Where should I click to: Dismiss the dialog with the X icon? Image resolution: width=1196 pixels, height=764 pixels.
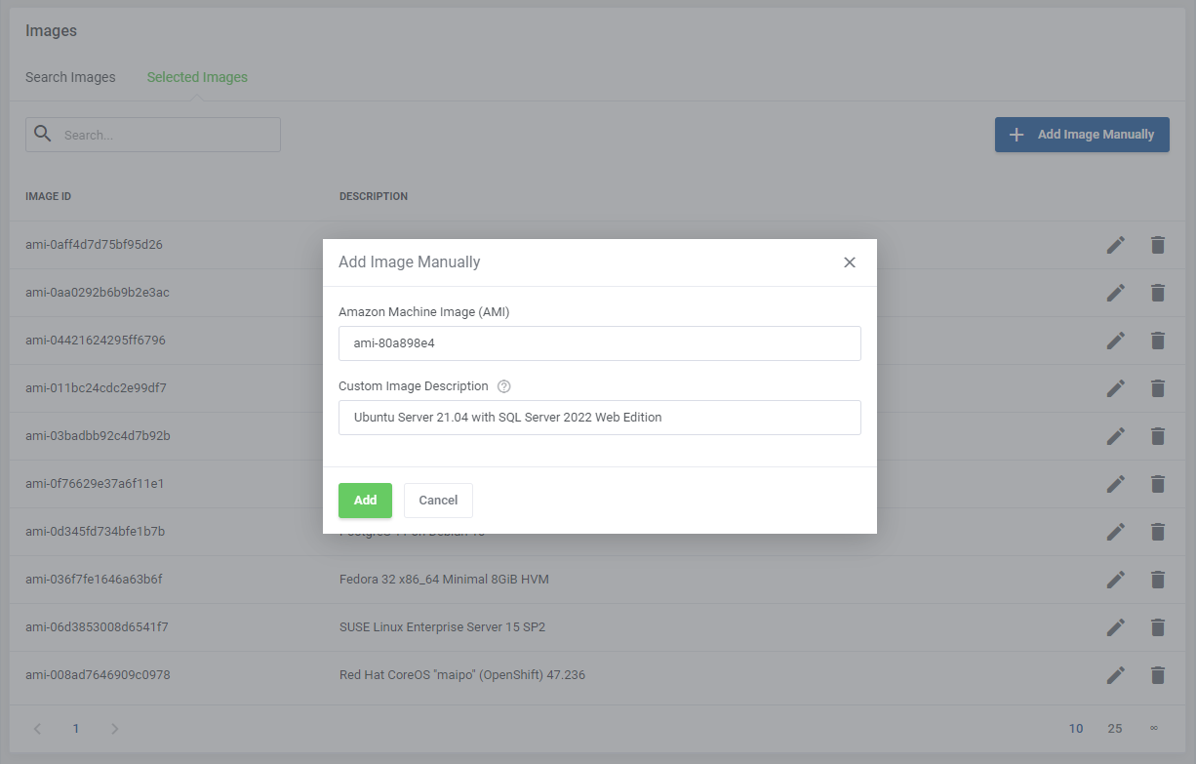pos(849,261)
